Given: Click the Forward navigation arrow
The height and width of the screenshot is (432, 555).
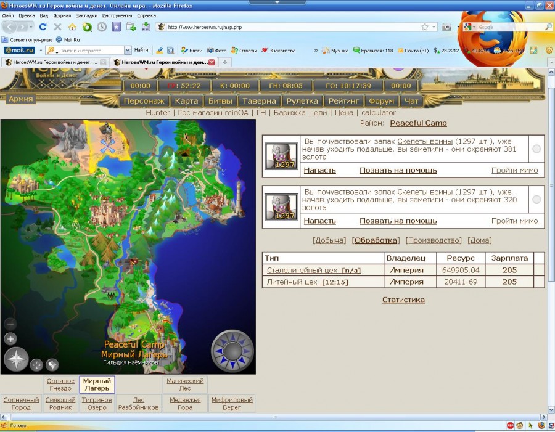Looking at the screenshot, I should click(x=22, y=27).
